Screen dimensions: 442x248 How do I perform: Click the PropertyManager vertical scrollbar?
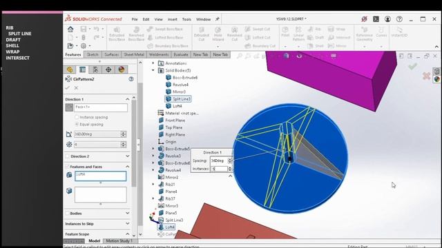point(134,143)
